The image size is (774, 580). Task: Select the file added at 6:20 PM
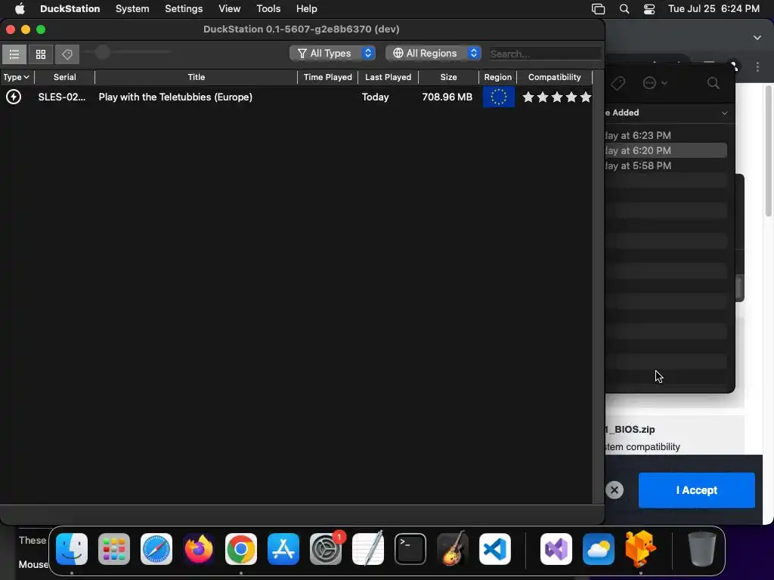point(666,150)
